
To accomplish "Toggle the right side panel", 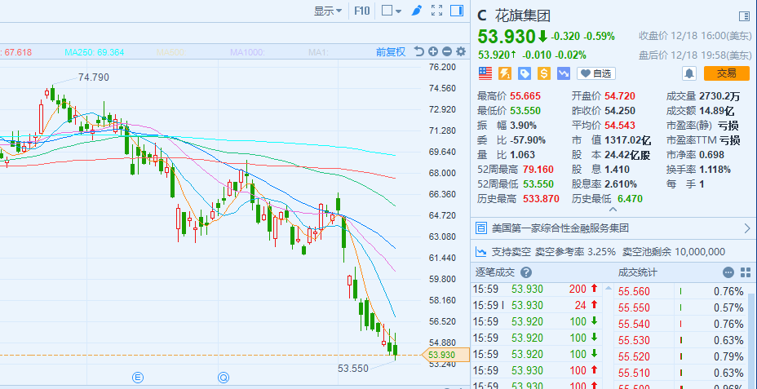I will click(457, 11).
